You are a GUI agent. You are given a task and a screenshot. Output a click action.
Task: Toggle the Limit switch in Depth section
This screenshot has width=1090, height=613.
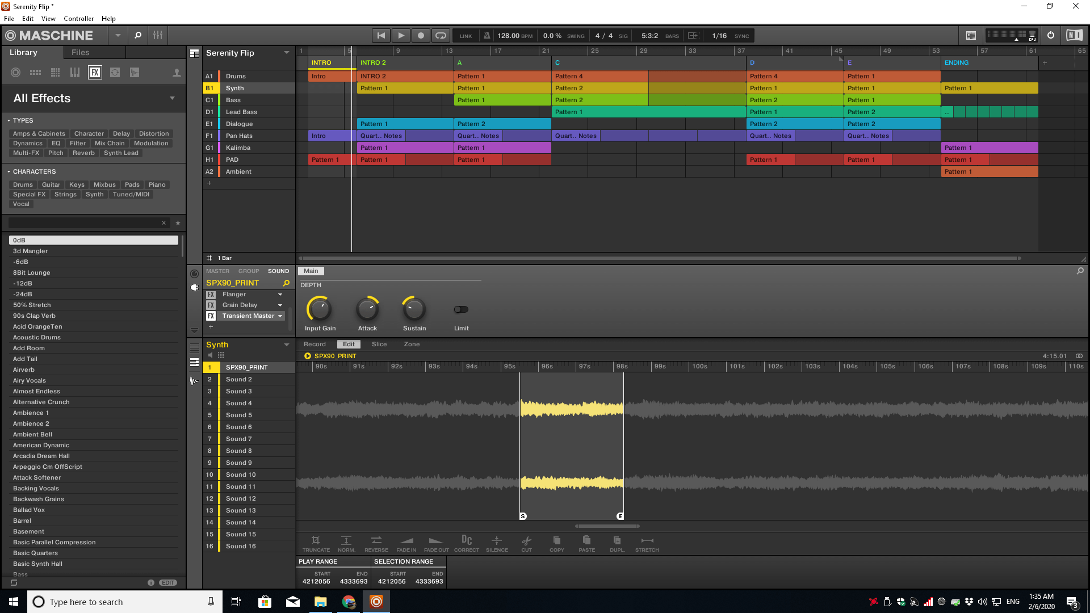coord(460,309)
